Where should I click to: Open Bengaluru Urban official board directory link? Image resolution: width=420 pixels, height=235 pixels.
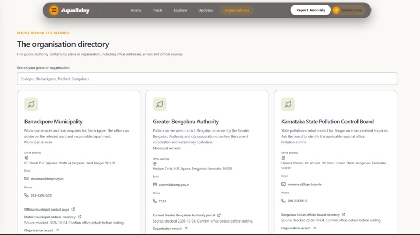point(310,215)
